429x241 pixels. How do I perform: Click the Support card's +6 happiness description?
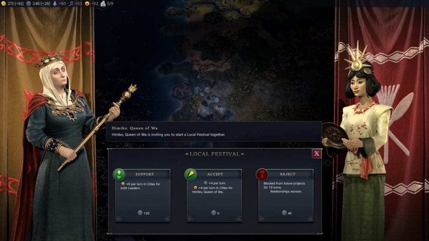(x=140, y=186)
